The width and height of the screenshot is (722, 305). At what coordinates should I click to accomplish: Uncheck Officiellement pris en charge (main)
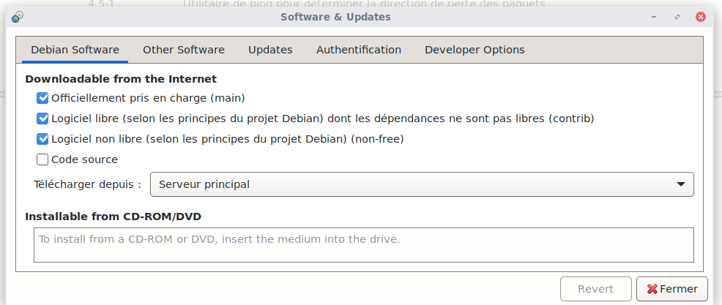pyautogui.click(x=42, y=98)
